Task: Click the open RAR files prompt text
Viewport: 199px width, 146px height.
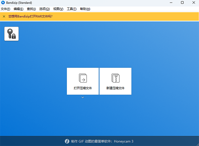Action: coord(31,16)
